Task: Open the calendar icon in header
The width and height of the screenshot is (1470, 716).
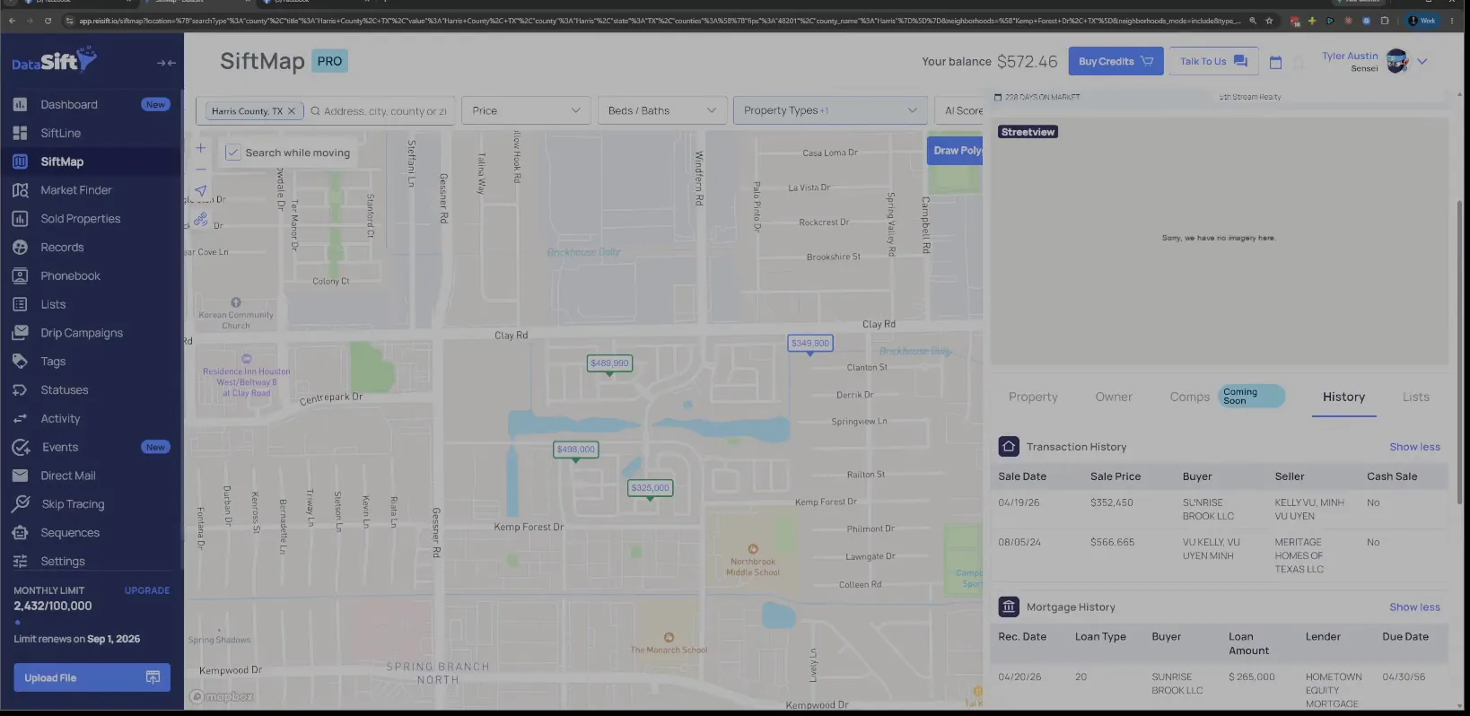Action: click(1275, 62)
